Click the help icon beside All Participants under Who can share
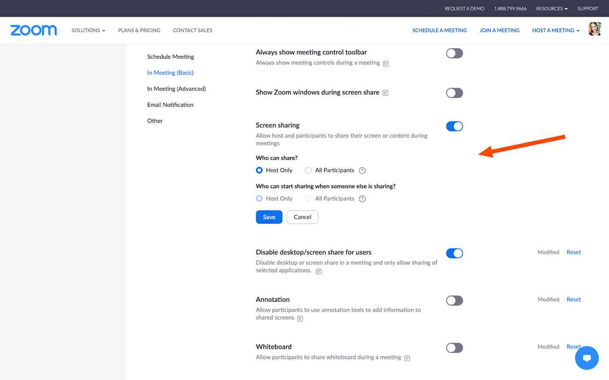The width and height of the screenshot is (609, 380). coord(362,170)
